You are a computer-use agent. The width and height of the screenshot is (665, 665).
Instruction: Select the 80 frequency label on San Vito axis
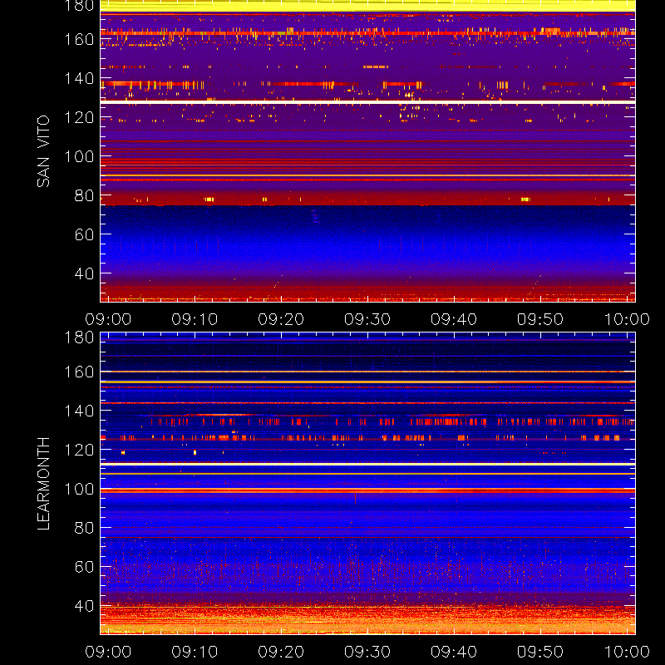84,195
